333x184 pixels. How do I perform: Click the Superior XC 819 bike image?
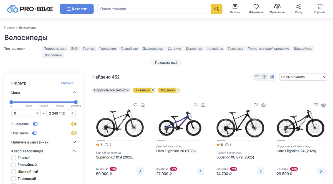point(120,123)
